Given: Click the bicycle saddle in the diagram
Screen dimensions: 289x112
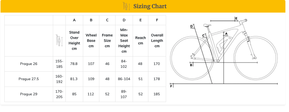Looking at the screenshot, I should pos(208,25).
